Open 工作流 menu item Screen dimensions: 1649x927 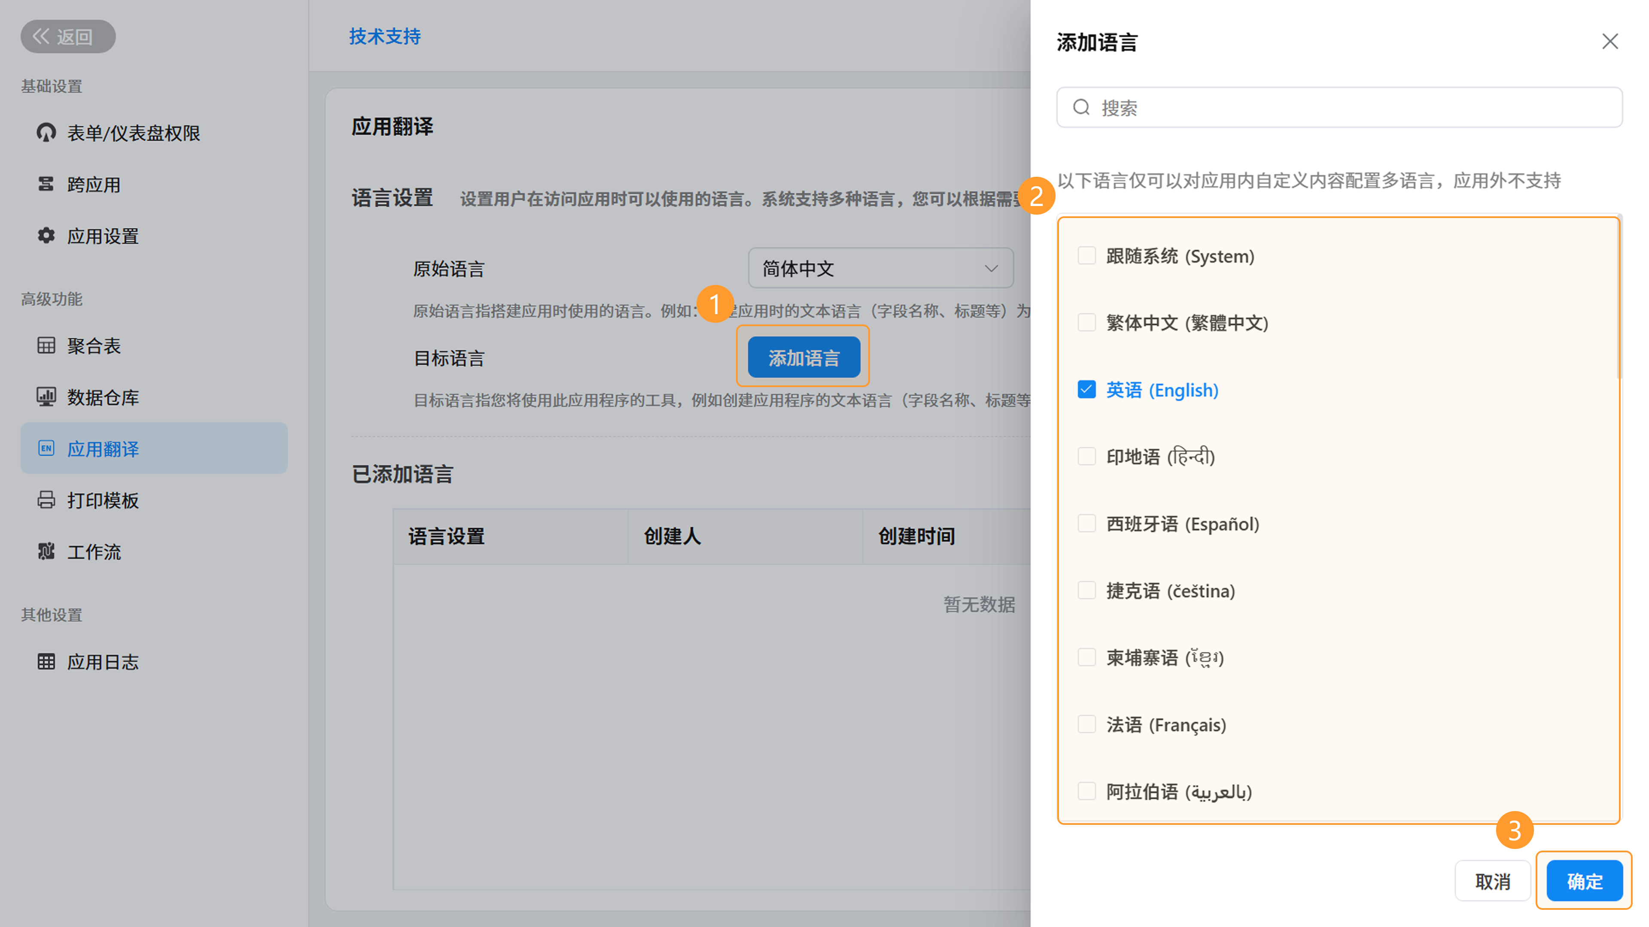(154, 552)
